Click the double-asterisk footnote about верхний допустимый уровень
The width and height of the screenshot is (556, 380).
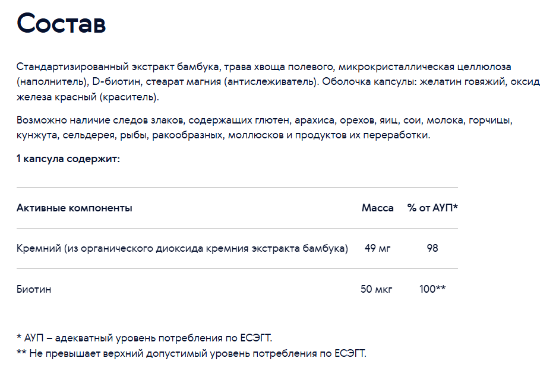point(191,353)
